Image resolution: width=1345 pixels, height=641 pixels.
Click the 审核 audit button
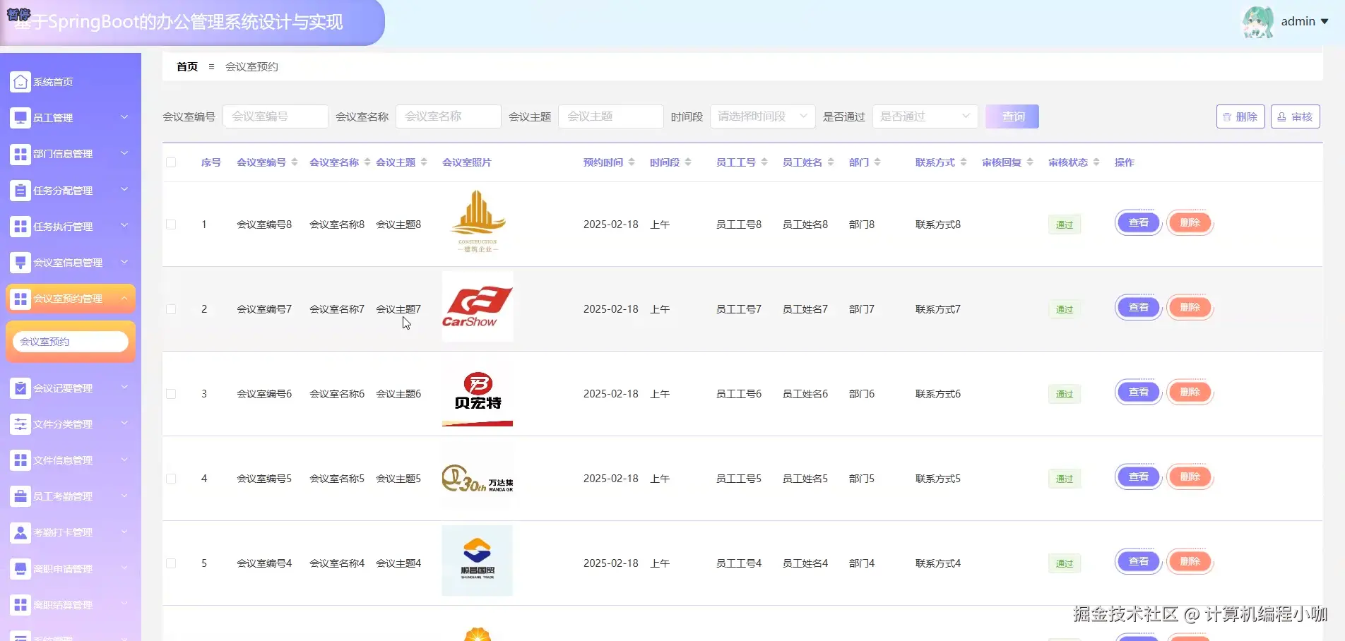(1296, 116)
